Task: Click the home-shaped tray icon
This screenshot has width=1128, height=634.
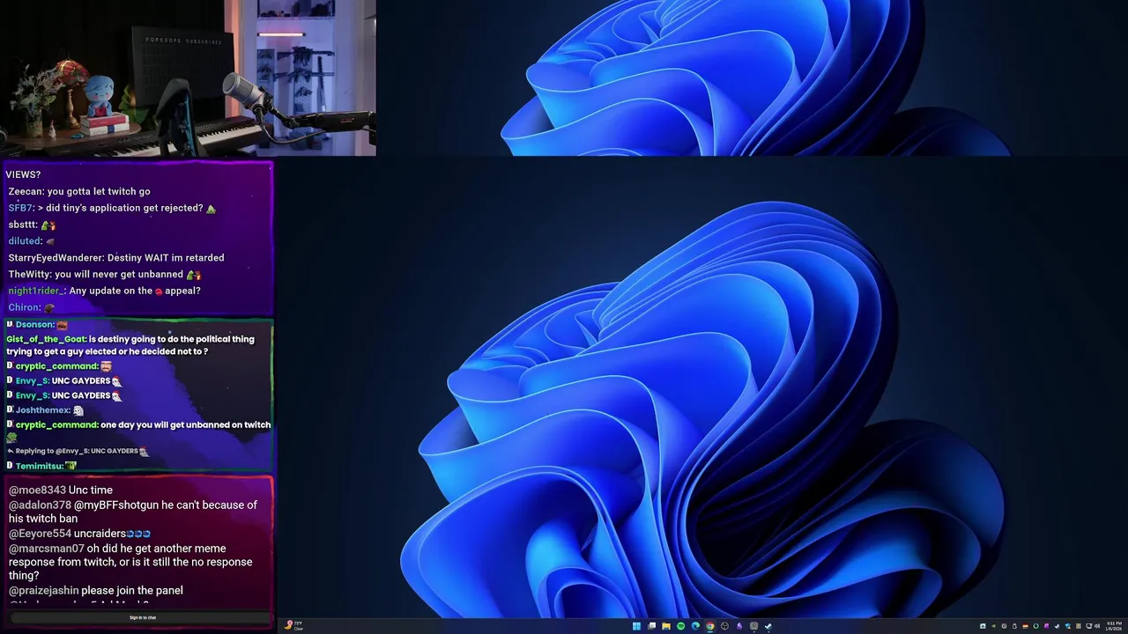Action: point(983,626)
